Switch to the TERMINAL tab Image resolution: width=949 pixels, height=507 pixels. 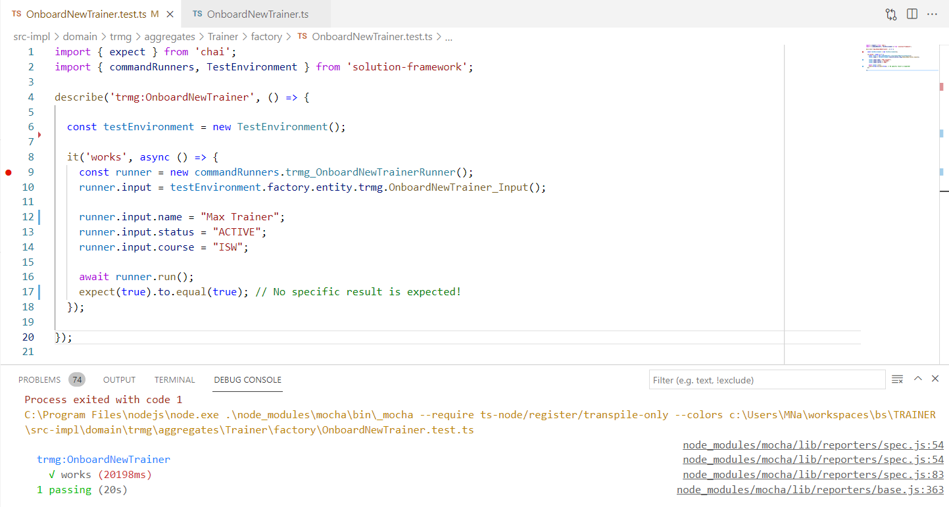tap(174, 379)
